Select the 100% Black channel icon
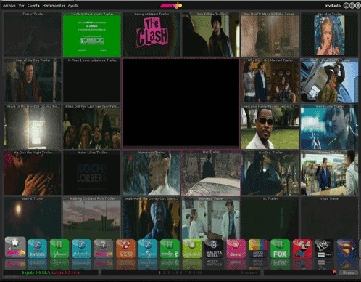 (324, 249)
